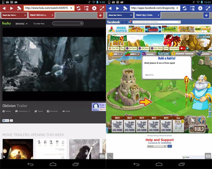The width and height of the screenshot is (212, 169).
Task: Open Dragon City Gift Gems tab
Action: [x=144, y=48]
